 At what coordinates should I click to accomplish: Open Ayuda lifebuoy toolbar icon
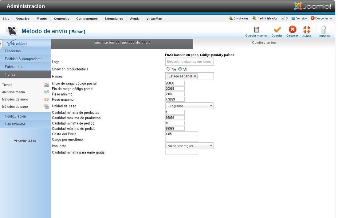307,30
